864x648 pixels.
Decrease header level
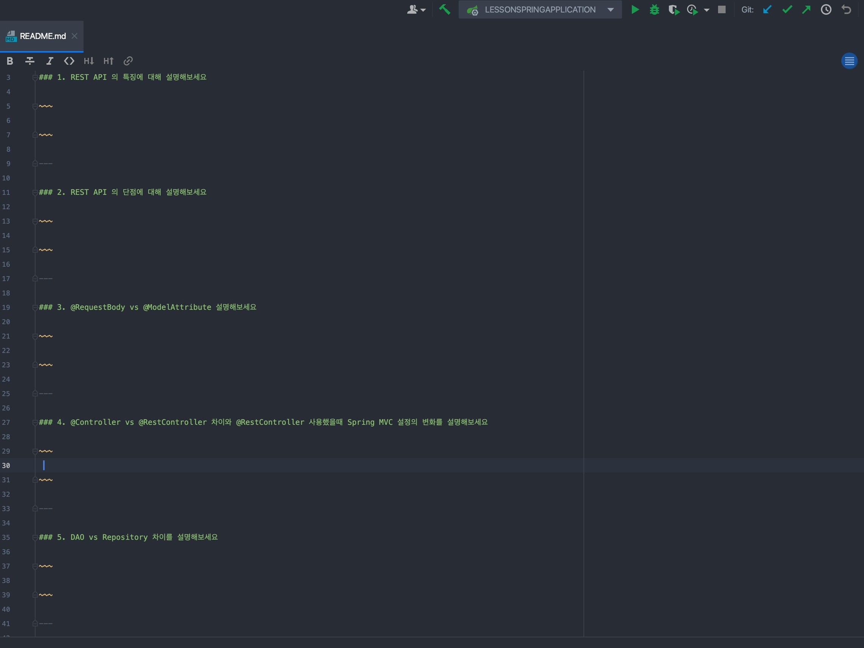click(88, 61)
